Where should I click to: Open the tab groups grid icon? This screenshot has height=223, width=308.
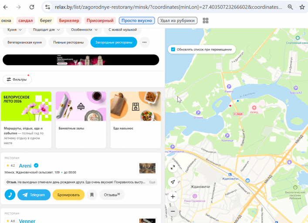[x=206, y=20]
